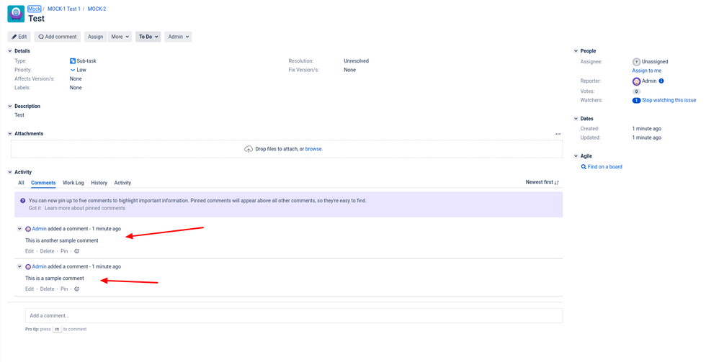
Task: Collapse the People section
Action: coord(576,51)
